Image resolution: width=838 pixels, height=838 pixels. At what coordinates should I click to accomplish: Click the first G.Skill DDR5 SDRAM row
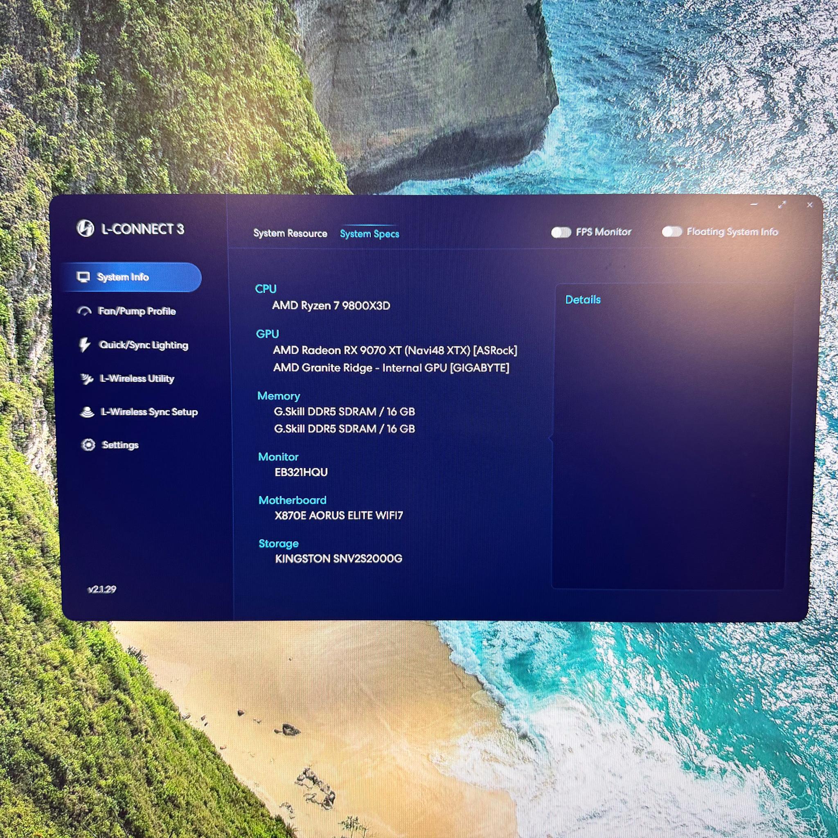tap(345, 412)
